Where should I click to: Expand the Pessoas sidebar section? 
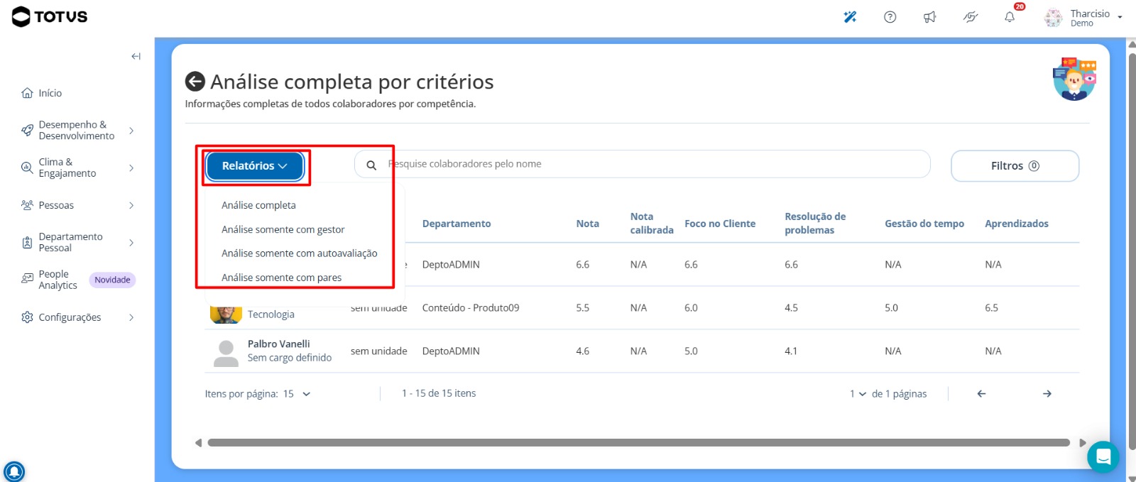point(77,205)
